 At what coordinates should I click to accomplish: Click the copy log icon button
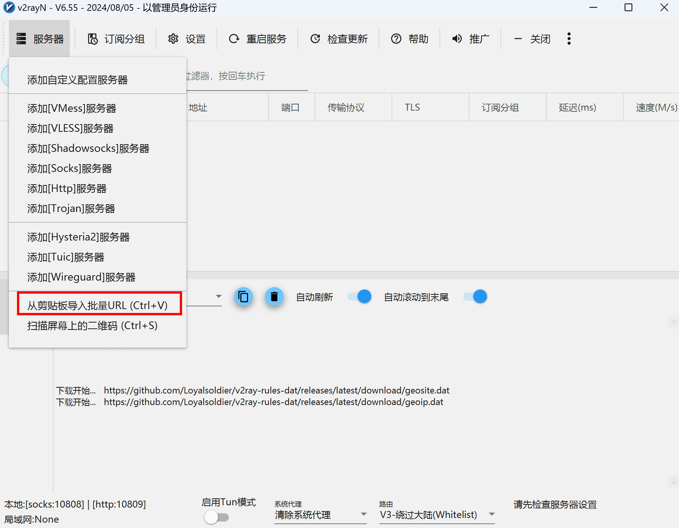click(243, 297)
